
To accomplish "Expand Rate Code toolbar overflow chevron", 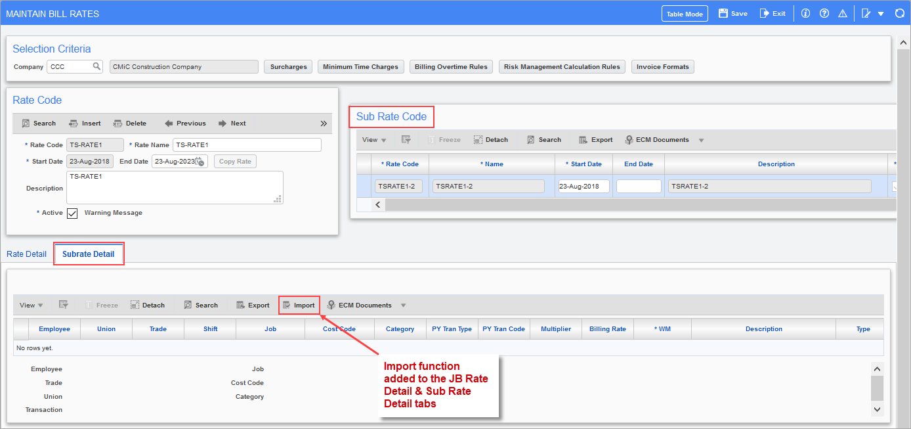I will pyautogui.click(x=324, y=124).
